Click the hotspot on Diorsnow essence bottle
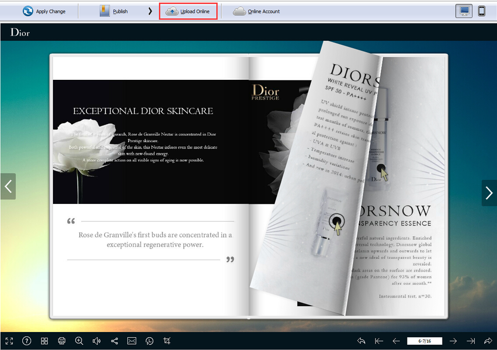 pos(381,168)
